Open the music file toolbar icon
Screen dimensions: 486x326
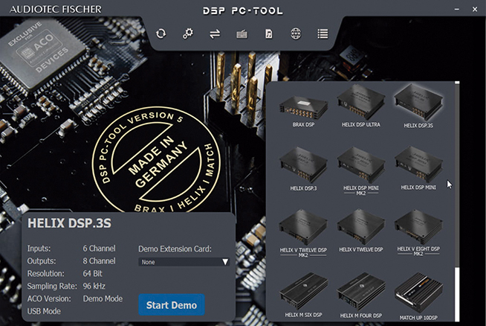[x=269, y=33]
